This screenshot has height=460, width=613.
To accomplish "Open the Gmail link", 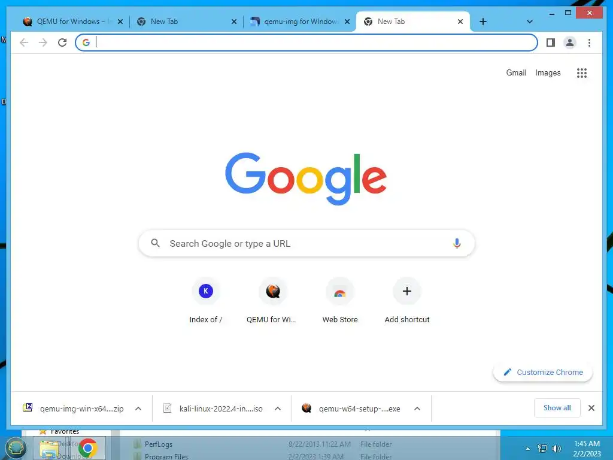I will coord(516,72).
